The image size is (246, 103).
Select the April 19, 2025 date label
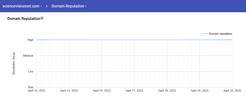pos(200,91)
